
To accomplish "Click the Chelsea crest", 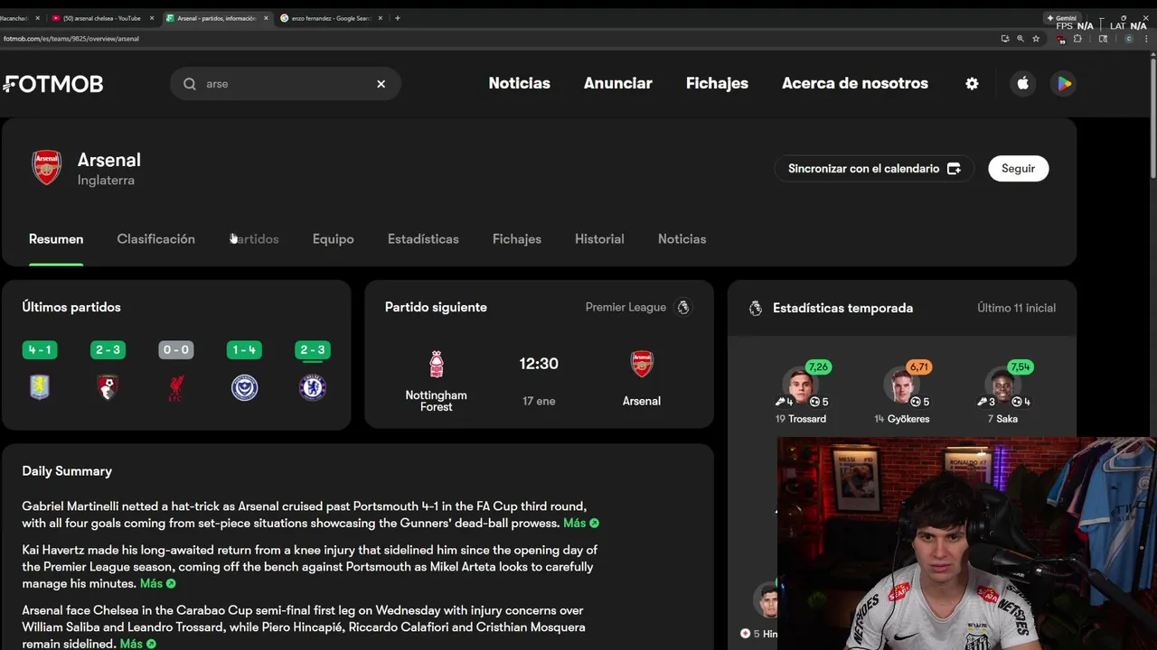I will tap(313, 387).
